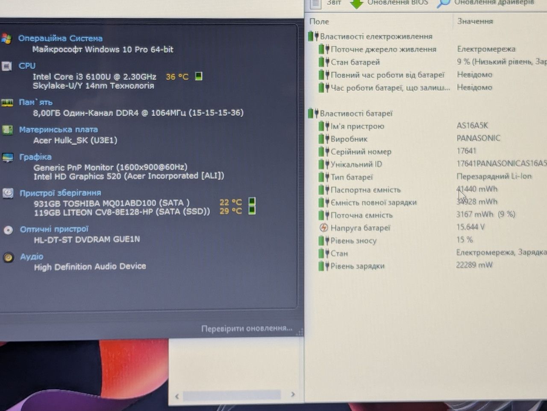Screen dimensions: 547x411
Task: Click the Windows logo icon beside Операційна Система
Action: (x=6, y=38)
